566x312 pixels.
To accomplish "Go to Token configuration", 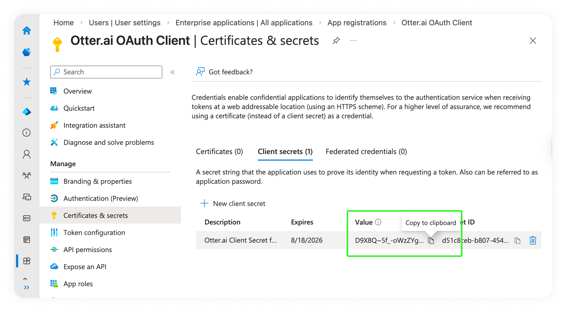I will [94, 233].
